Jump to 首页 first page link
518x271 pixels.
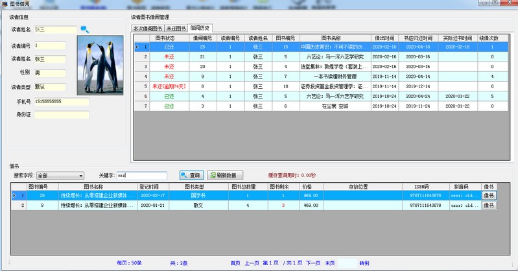pos(235,263)
